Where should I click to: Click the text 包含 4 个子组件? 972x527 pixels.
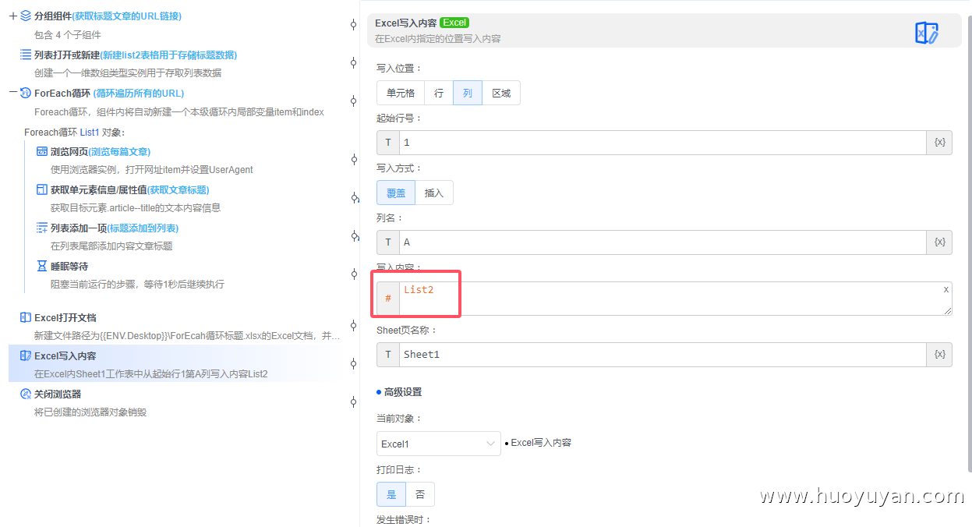pyautogui.click(x=68, y=35)
